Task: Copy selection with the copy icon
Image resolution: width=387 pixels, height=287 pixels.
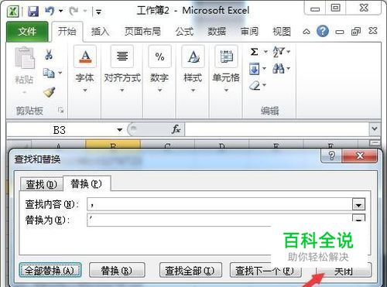Action: coord(49,73)
